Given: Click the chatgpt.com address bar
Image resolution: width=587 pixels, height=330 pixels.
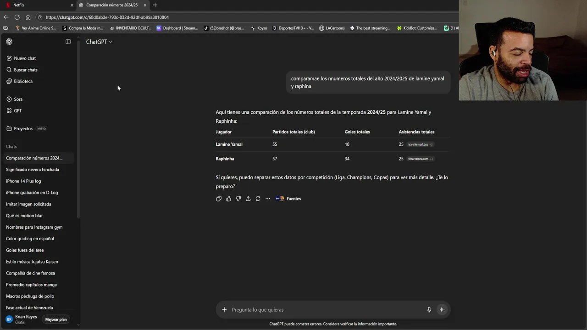Looking at the screenshot, I should click(248, 17).
